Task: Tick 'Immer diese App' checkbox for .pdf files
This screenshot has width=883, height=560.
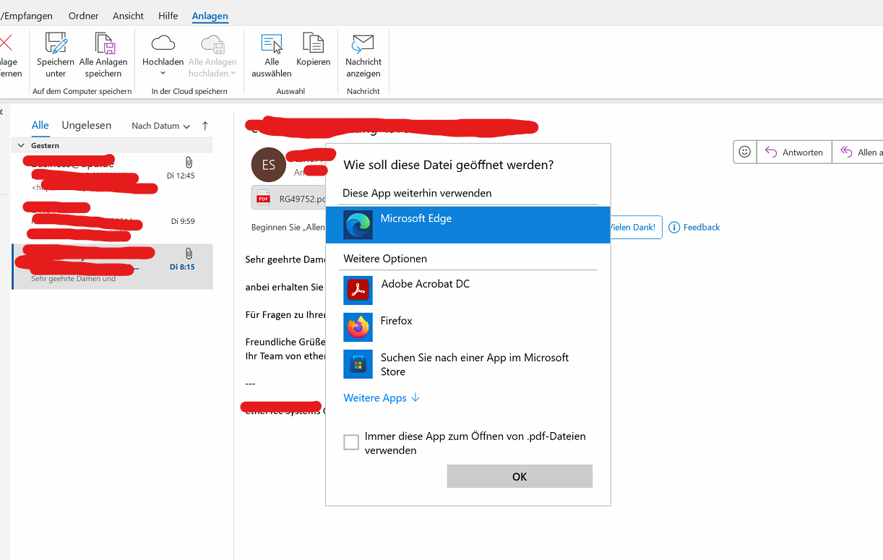Action: point(351,442)
